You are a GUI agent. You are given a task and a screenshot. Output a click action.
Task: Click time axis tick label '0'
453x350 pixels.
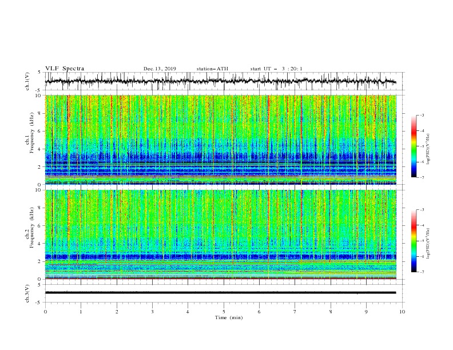(x=45, y=312)
